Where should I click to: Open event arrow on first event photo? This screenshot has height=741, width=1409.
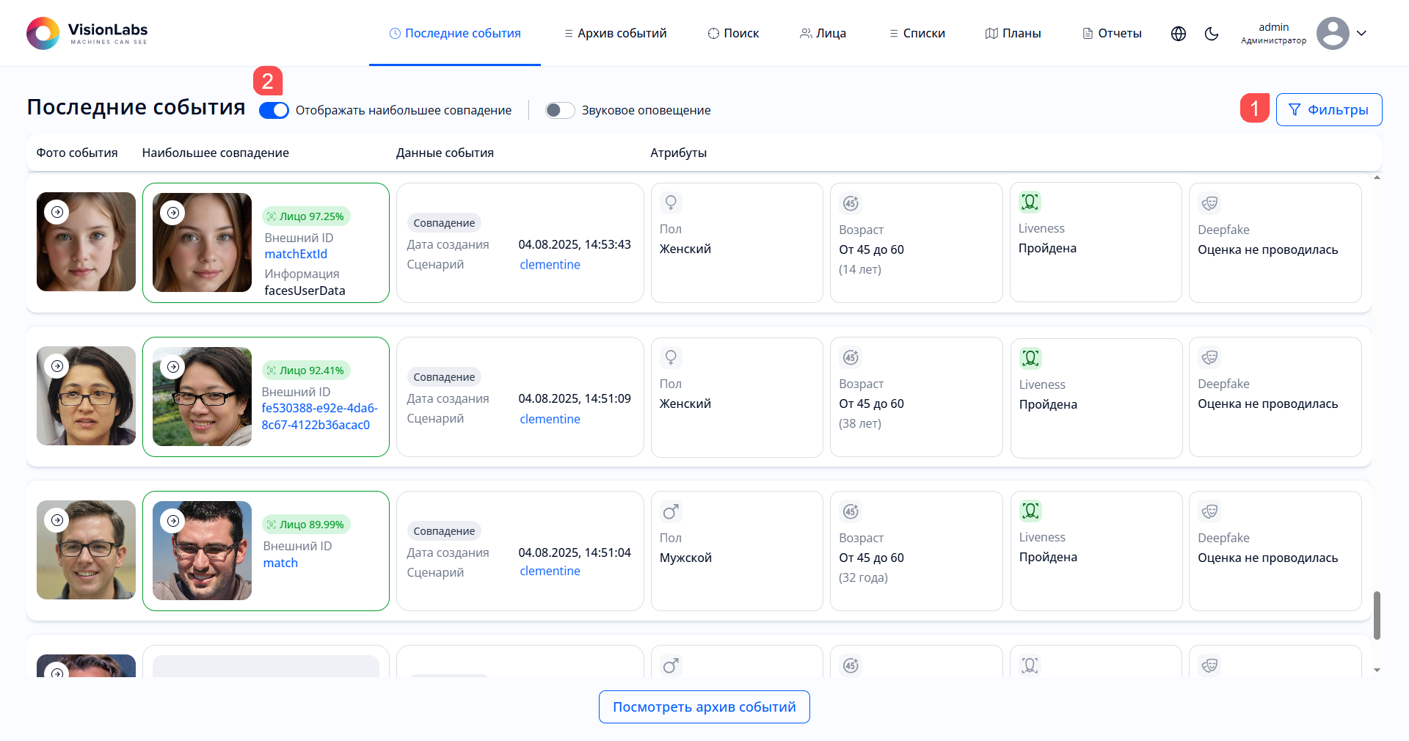click(57, 212)
